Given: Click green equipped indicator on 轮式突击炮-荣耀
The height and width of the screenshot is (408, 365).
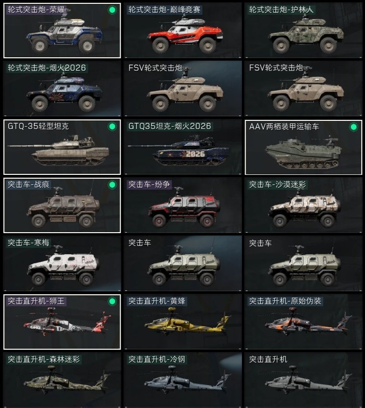Looking at the screenshot, I should pos(112,10).
